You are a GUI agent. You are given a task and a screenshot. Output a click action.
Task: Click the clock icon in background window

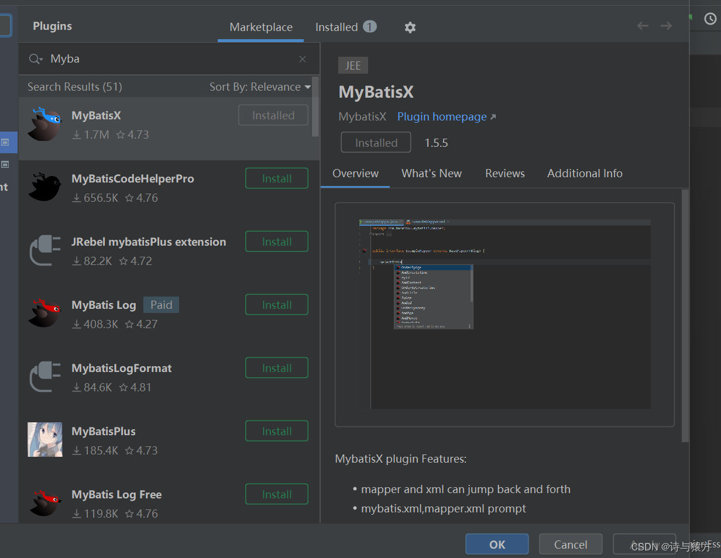(710, 19)
